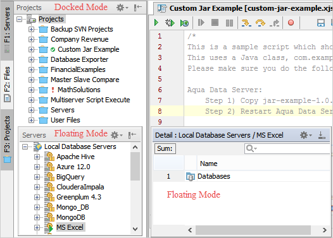333x238 pixels.
Task: Select the MathSolutions project
Action: click(79, 90)
